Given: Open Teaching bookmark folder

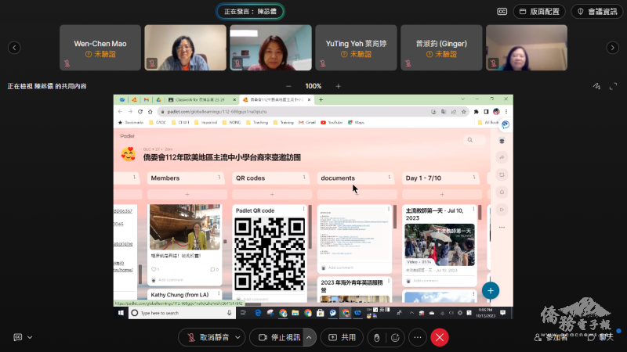Looking at the screenshot, I should tap(257, 123).
